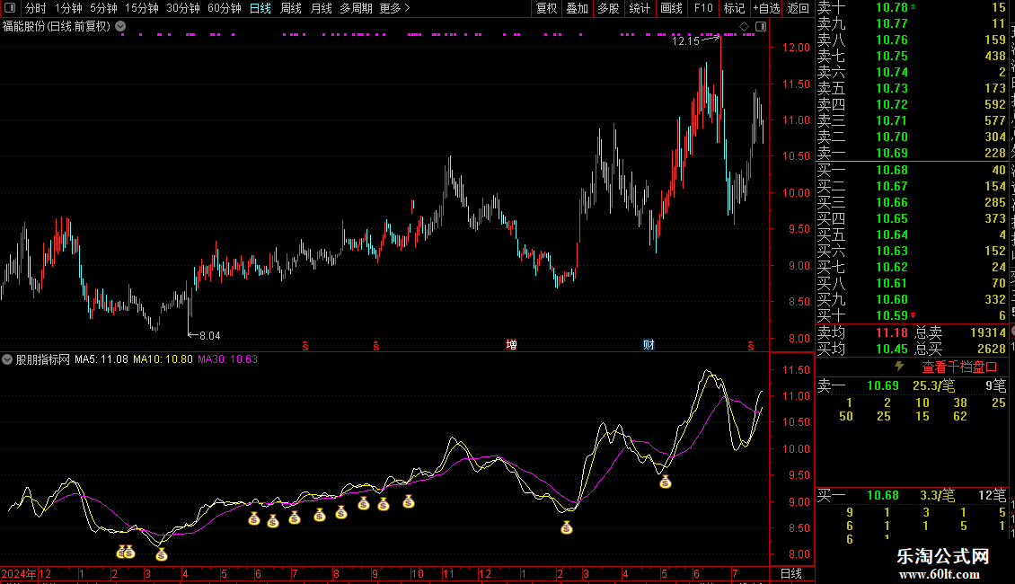1015x584 pixels.
Task: Open the 统计 statistics tool
Action: pyautogui.click(x=640, y=8)
